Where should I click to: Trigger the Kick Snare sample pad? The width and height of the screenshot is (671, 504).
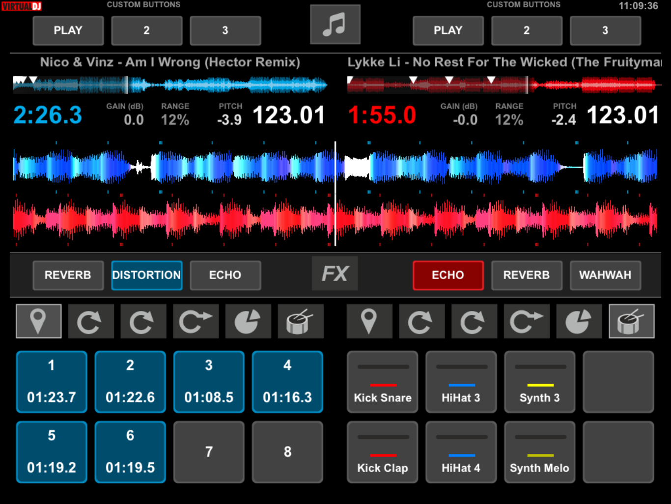pos(382,382)
